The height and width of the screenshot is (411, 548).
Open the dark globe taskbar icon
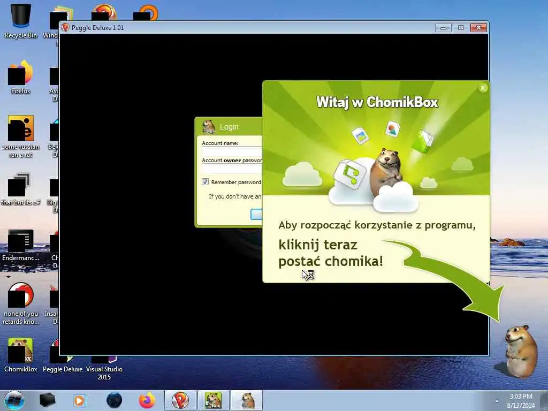click(x=115, y=400)
